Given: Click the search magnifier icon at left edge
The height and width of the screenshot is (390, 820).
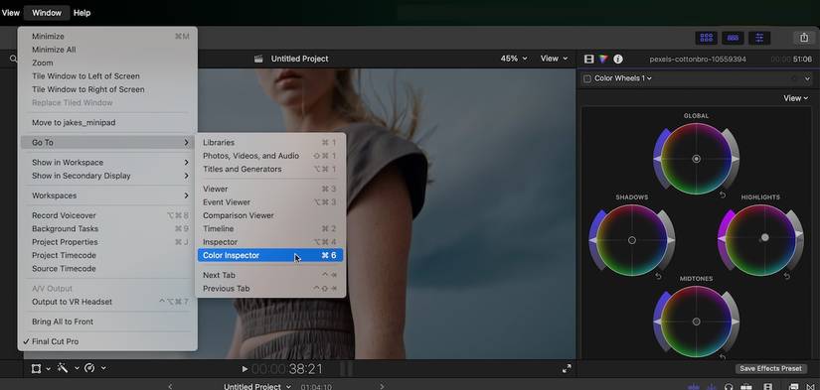Looking at the screenshot, I should [13, 59].
